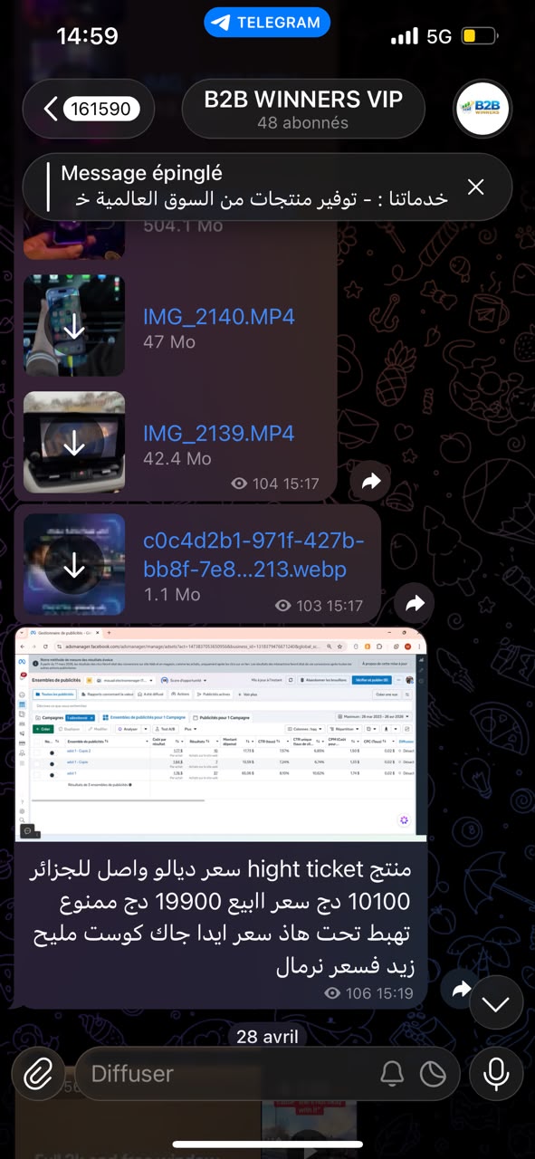Tap the IMG_2139.MP4 file name link
The height and width of the screenshot is (1159, 535).
point(219,432)
